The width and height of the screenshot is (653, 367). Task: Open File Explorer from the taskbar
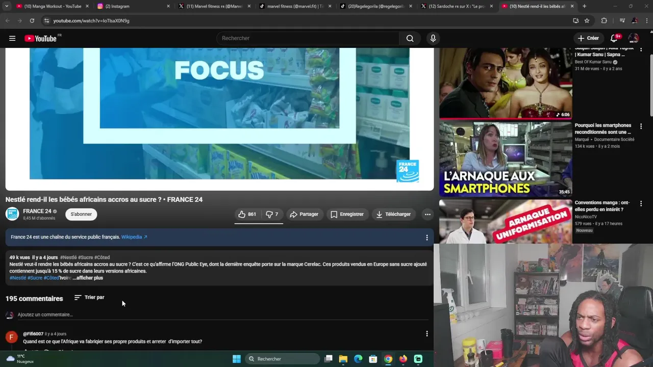343,359
